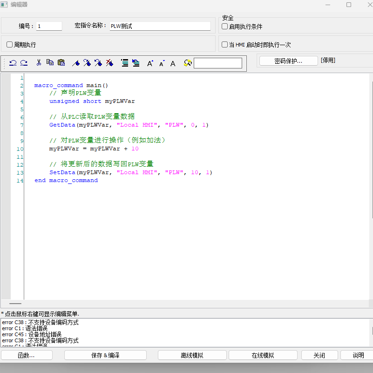Clear all bookmarks red-X flag icon
This screenshot has height=373, width=373.
tap(109, 63)
